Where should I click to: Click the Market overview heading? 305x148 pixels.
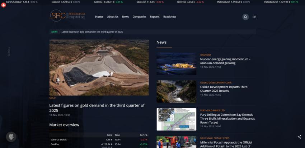coord(64,125)
